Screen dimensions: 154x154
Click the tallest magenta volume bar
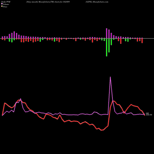click(x=107, y=33)
